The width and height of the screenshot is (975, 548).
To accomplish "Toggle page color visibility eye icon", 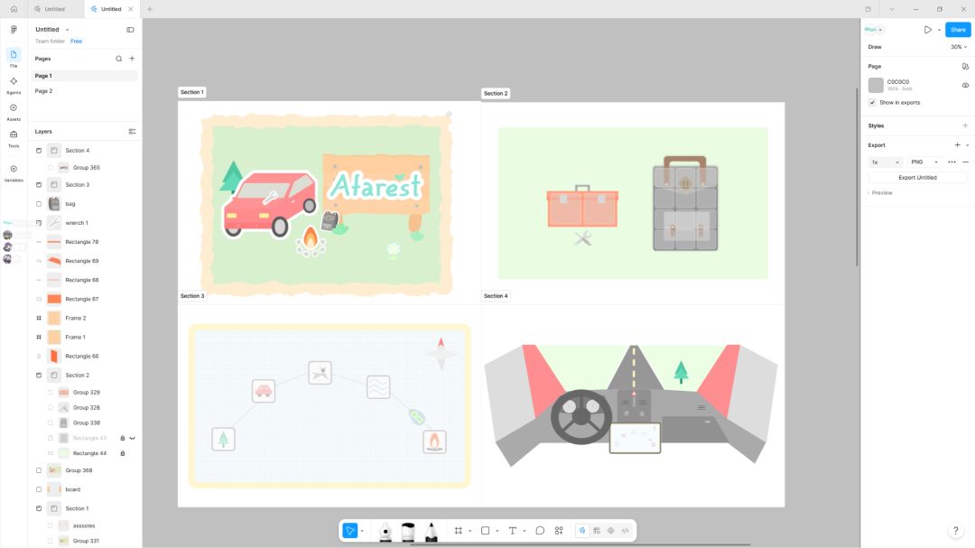I will 965,85.
